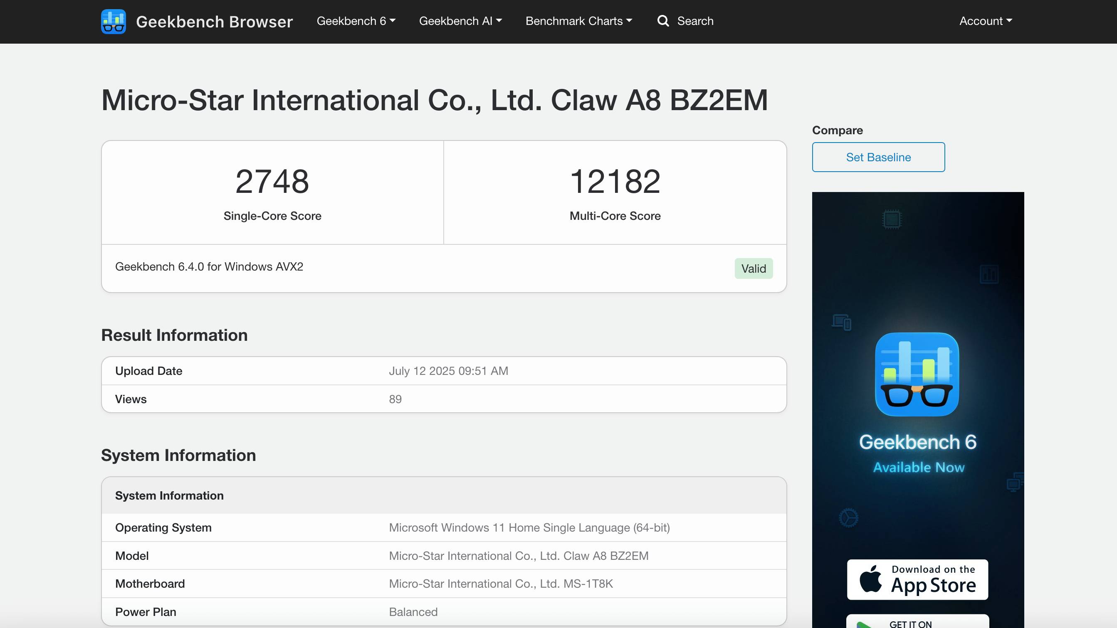Click the Balanced power plan value

pos(413,612)
